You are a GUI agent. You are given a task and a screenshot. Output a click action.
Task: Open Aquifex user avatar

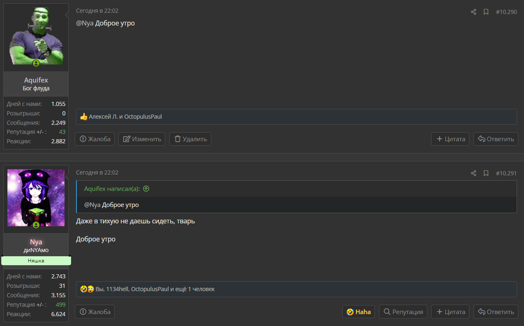click(x=36, y=36)
